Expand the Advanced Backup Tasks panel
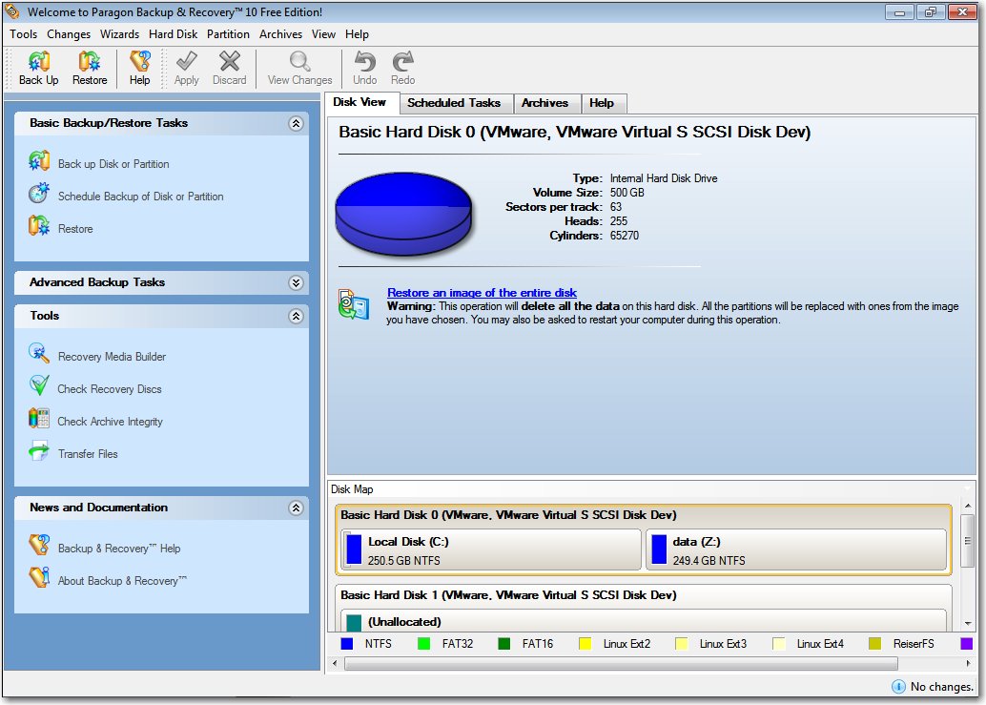Image resolution: width=986 pixels, height=705 pixels. click(x=296, y=282)
